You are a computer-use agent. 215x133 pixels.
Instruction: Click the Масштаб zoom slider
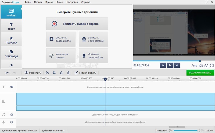click(x=186, y=131)
